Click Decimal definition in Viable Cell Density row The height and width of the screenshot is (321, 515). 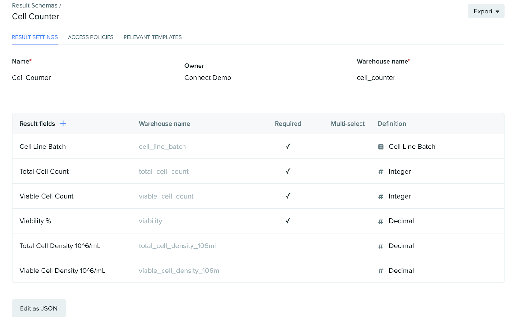pos(401,271)
